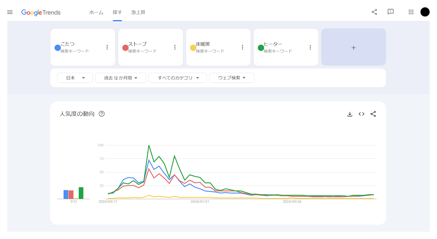Download the chart data as CSV

point(350,114)
